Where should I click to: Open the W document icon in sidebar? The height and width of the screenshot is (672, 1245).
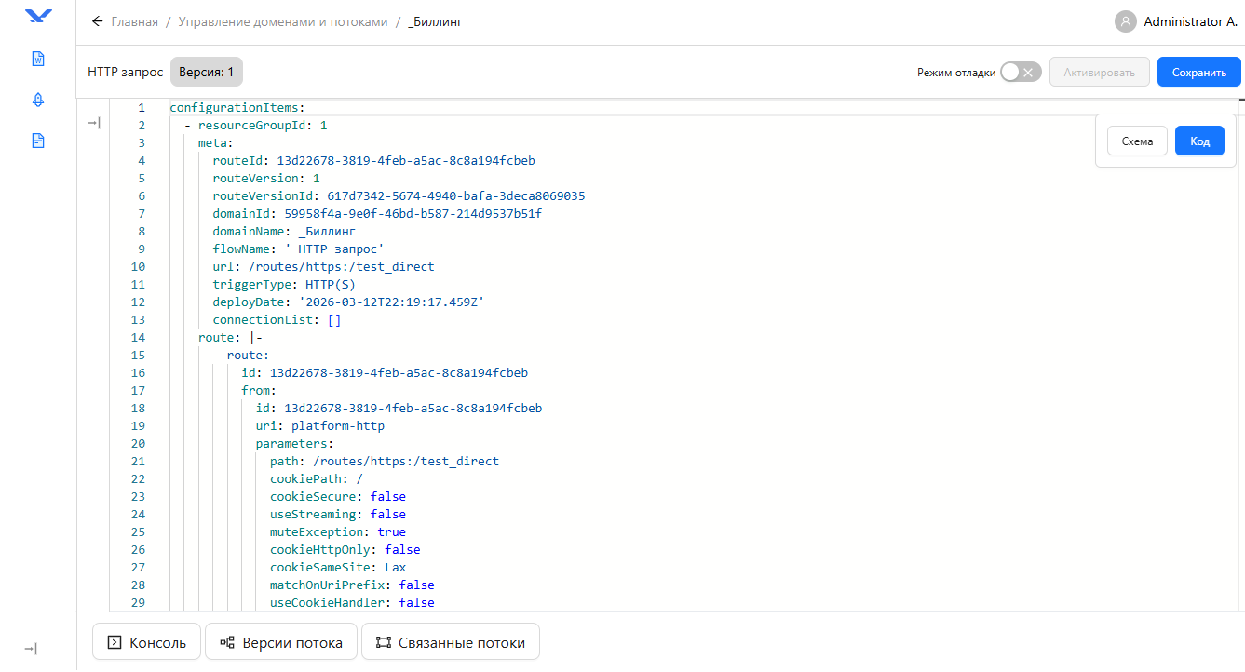click(x=38, y=59)
